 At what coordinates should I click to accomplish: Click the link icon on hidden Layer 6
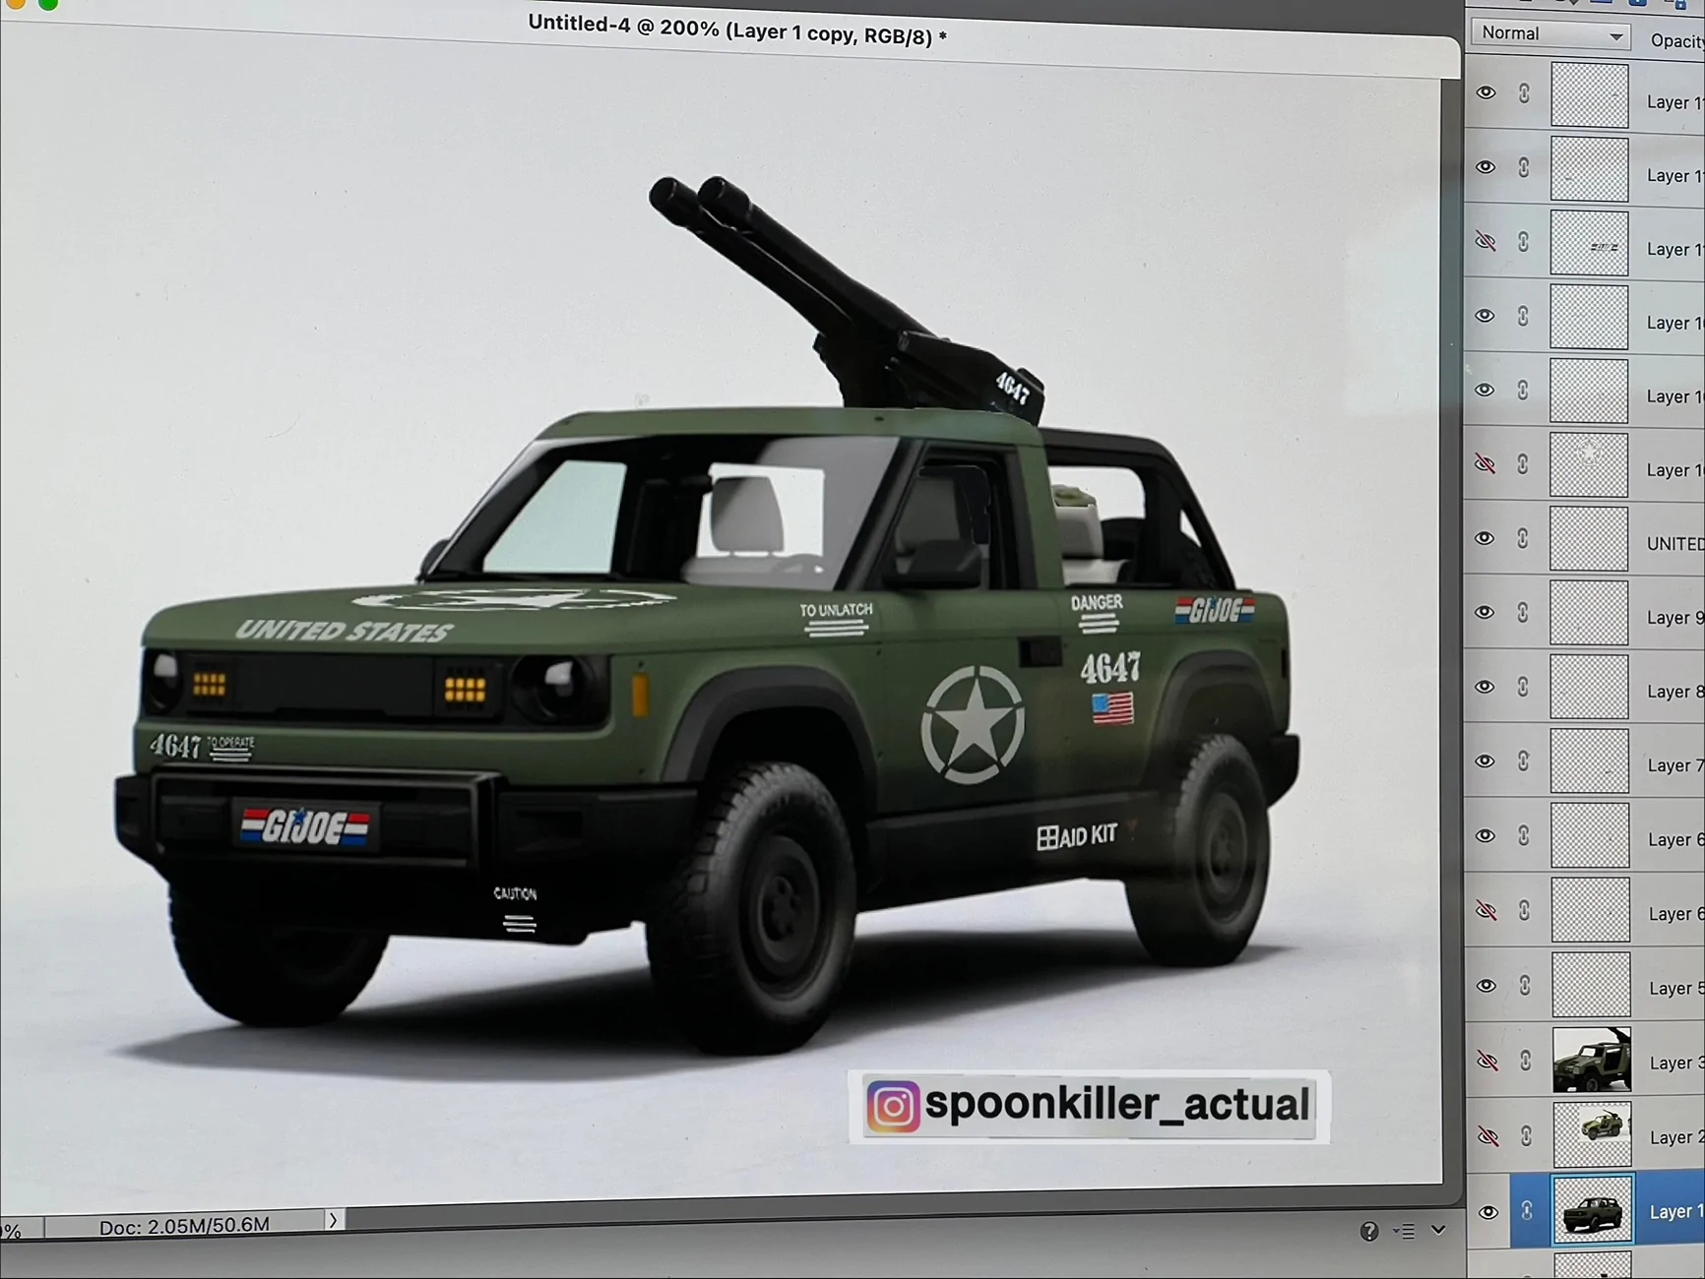(x=1524, y=910)
